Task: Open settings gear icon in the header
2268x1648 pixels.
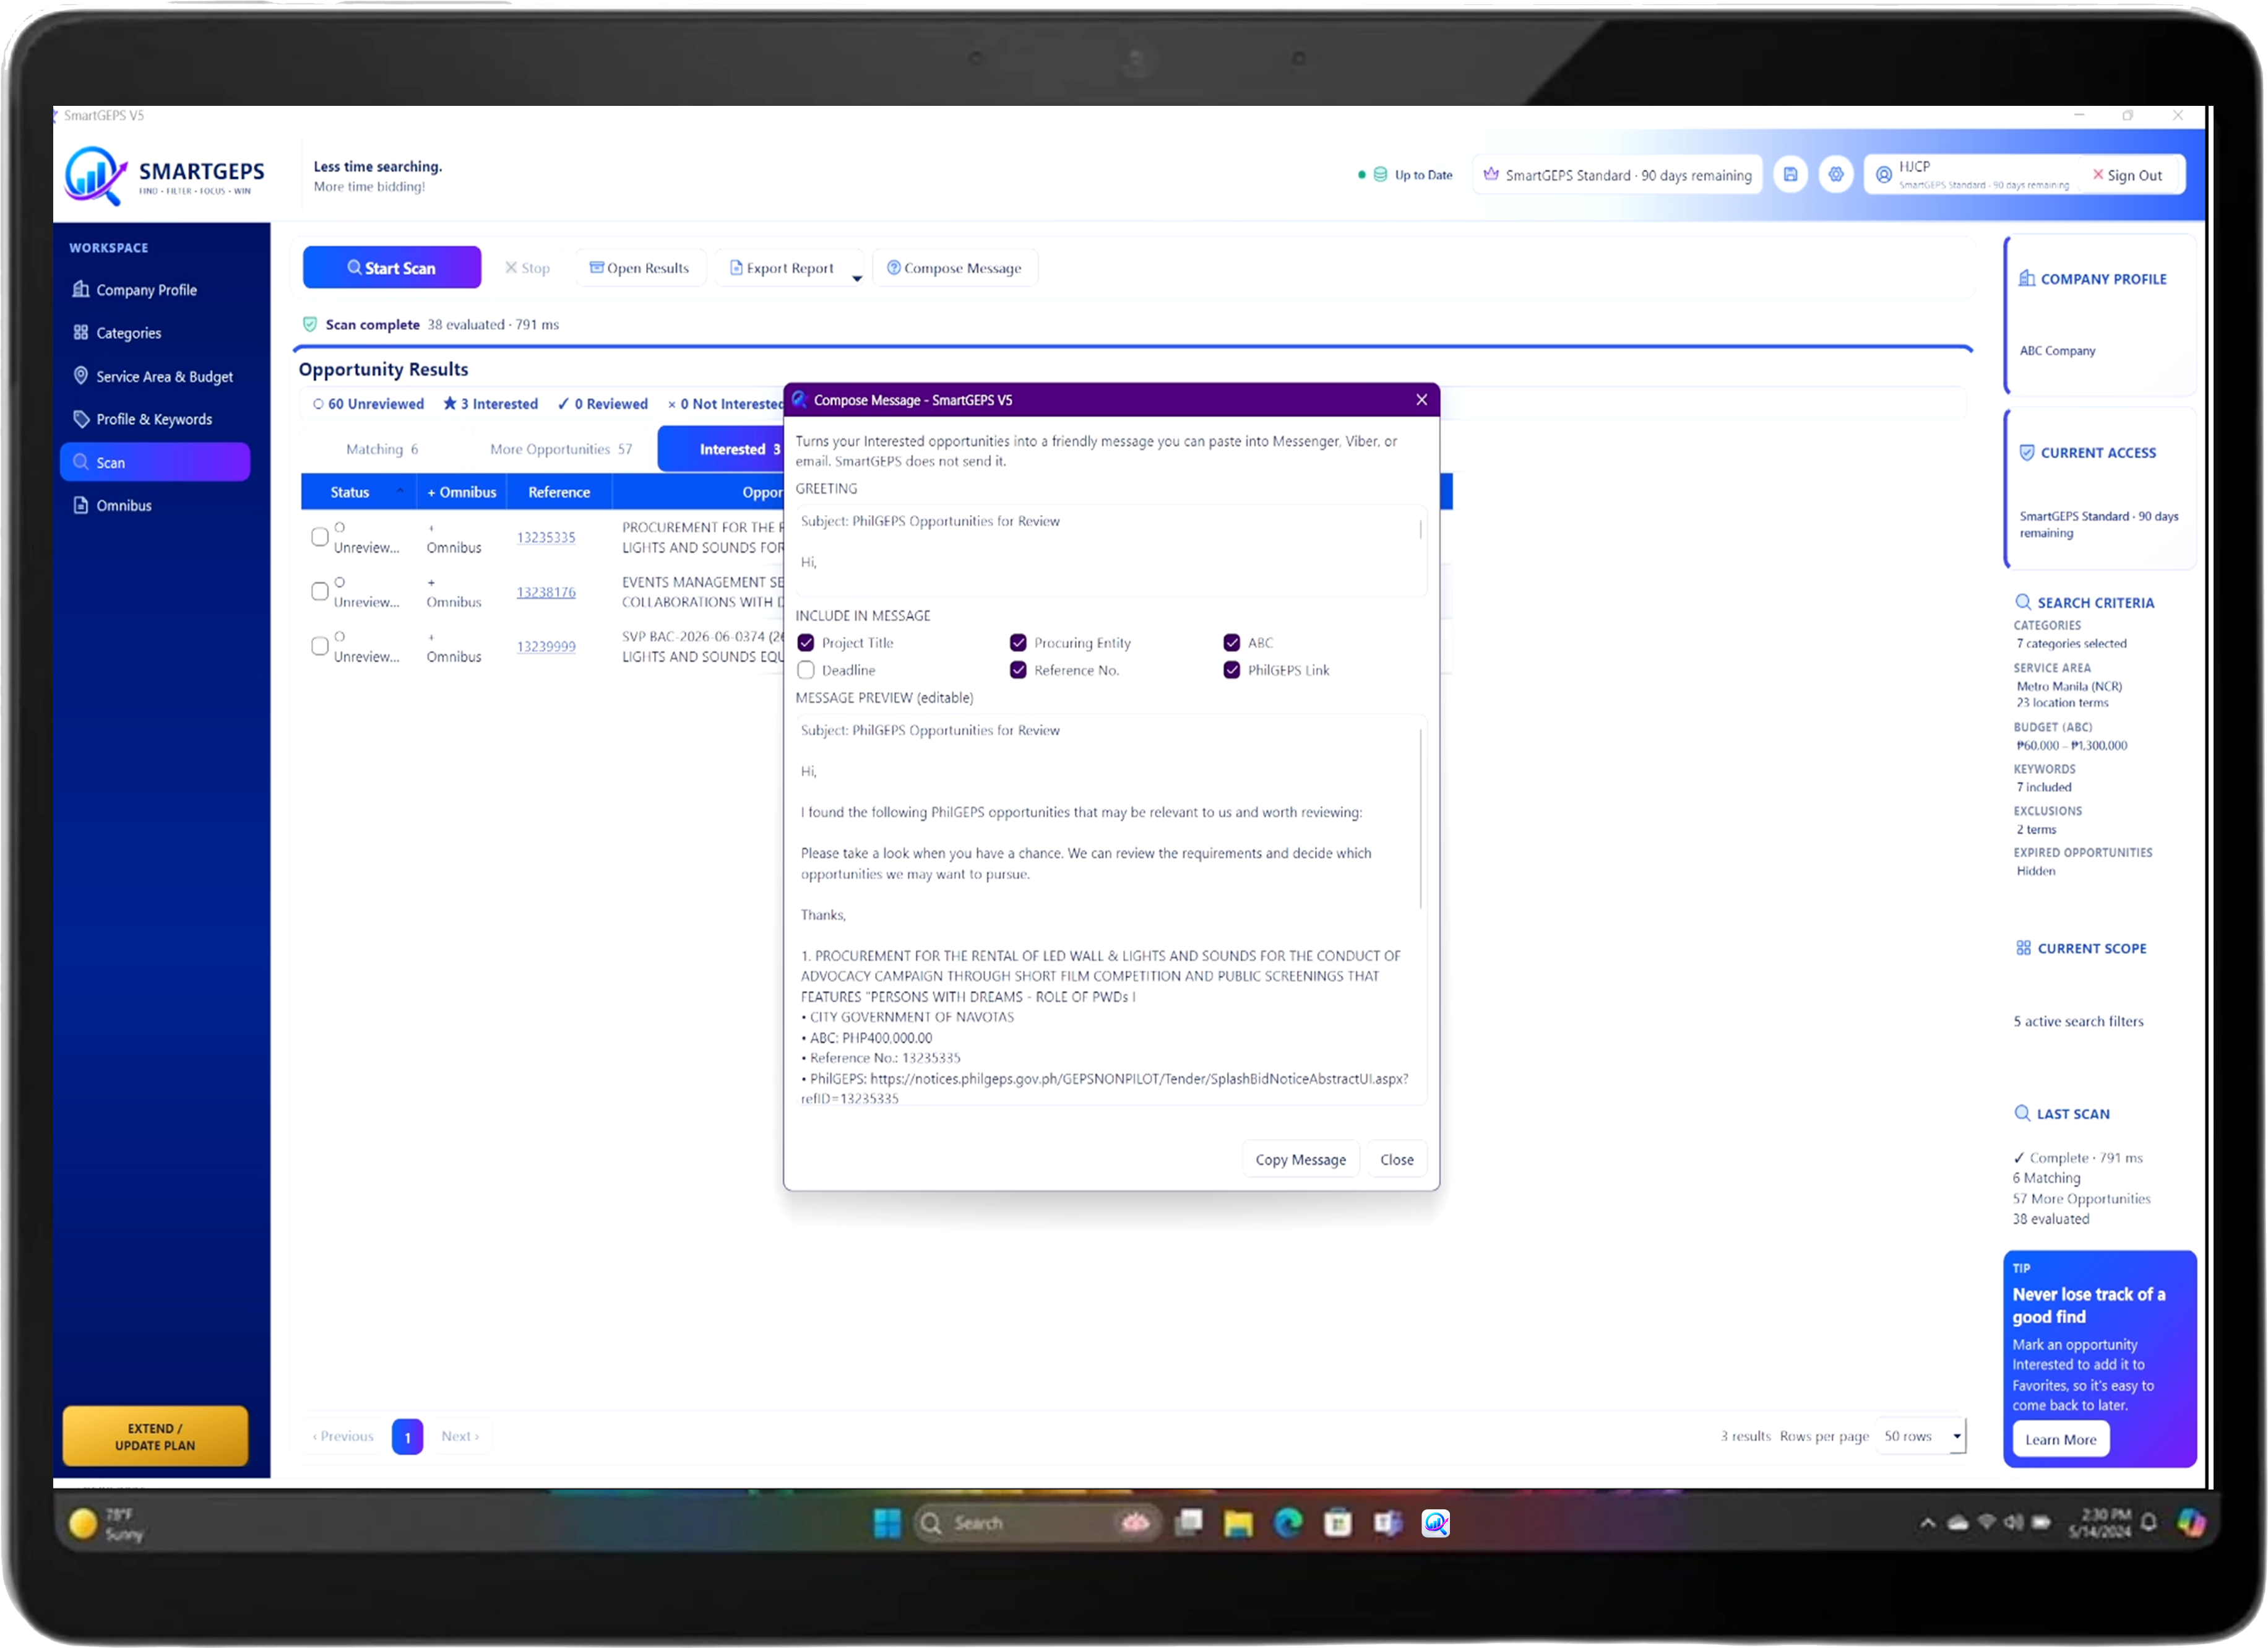Action: pyautogui.click(x=1836, y=175)
